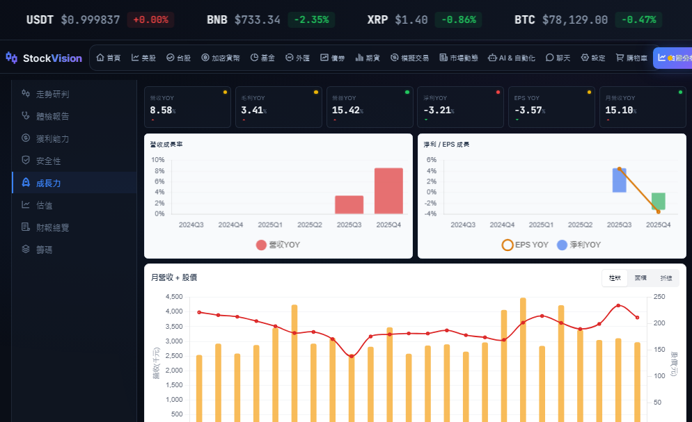
Task: Select 安全性 shield item in sidebar
Action: (x=74, y=161)
